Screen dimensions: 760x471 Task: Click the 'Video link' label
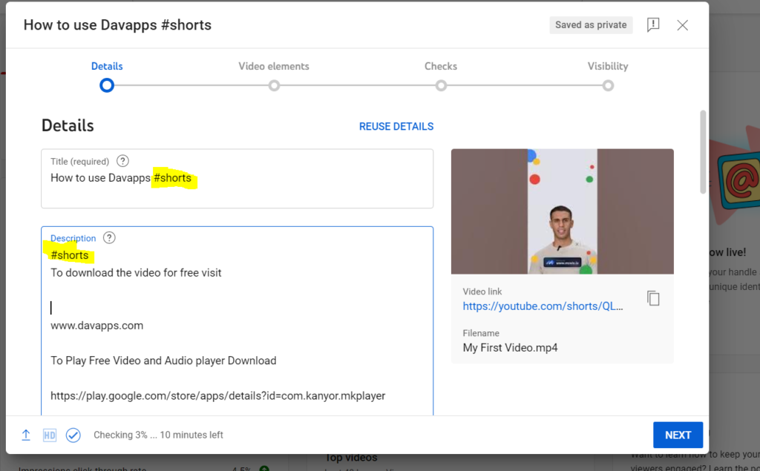[482, 292]
